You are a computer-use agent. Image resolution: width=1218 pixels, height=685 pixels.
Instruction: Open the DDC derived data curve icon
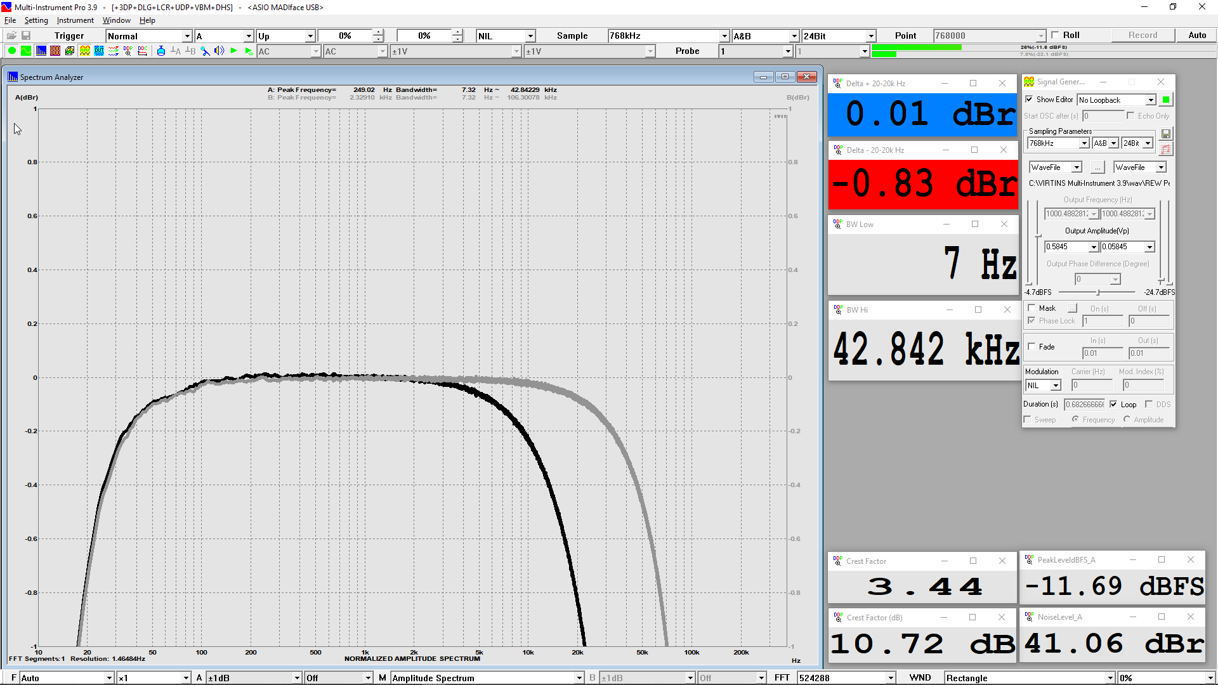click(143, 51)
